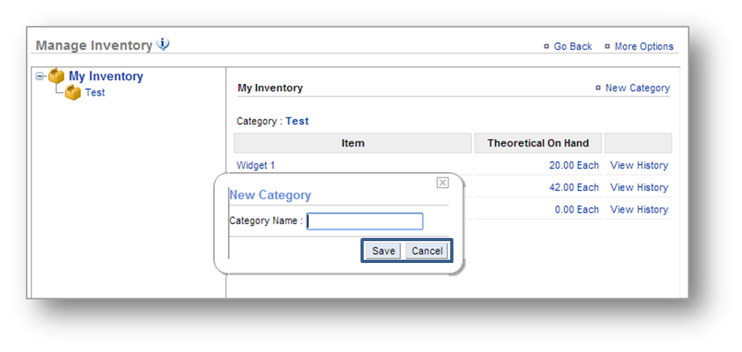The width and height of the screenshot is (742, 352).
Task: Close the New Category dialog with X
Action: click(442, 183)
